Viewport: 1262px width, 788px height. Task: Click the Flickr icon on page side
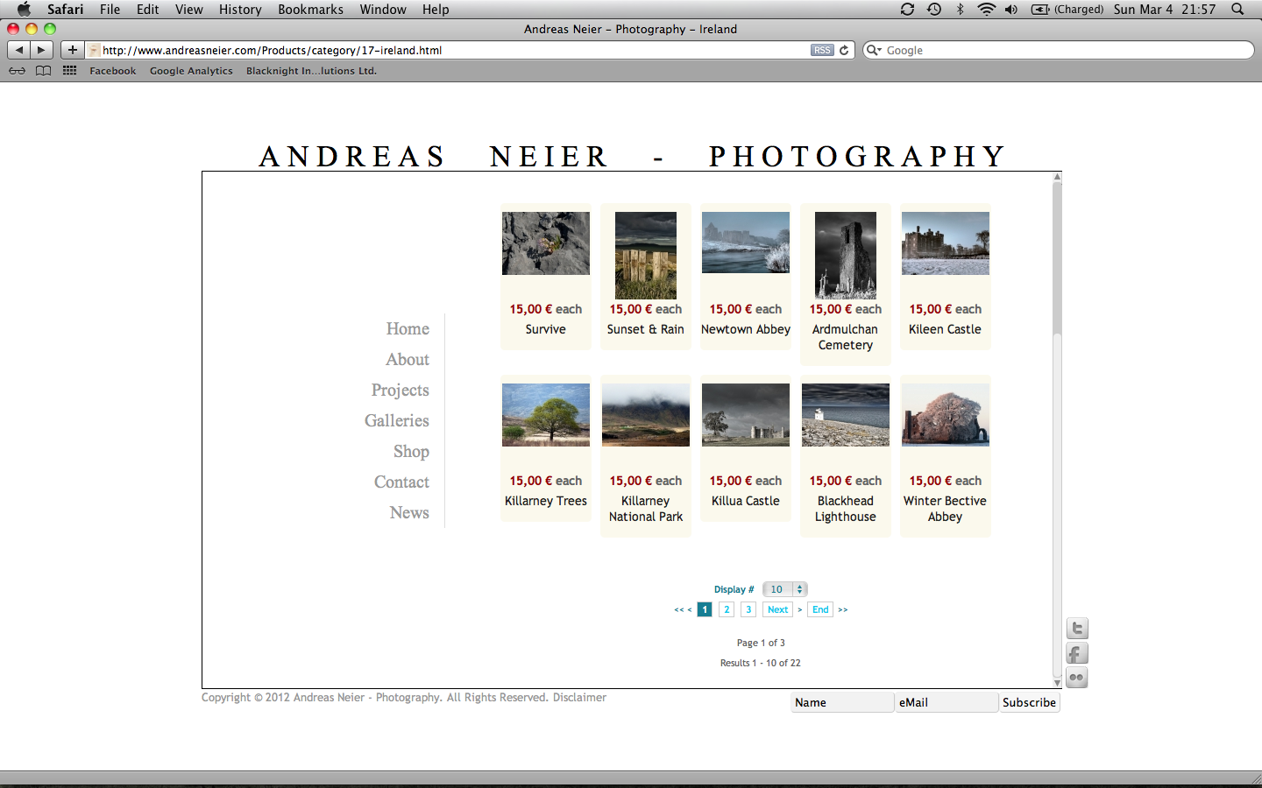[1077, 678]
